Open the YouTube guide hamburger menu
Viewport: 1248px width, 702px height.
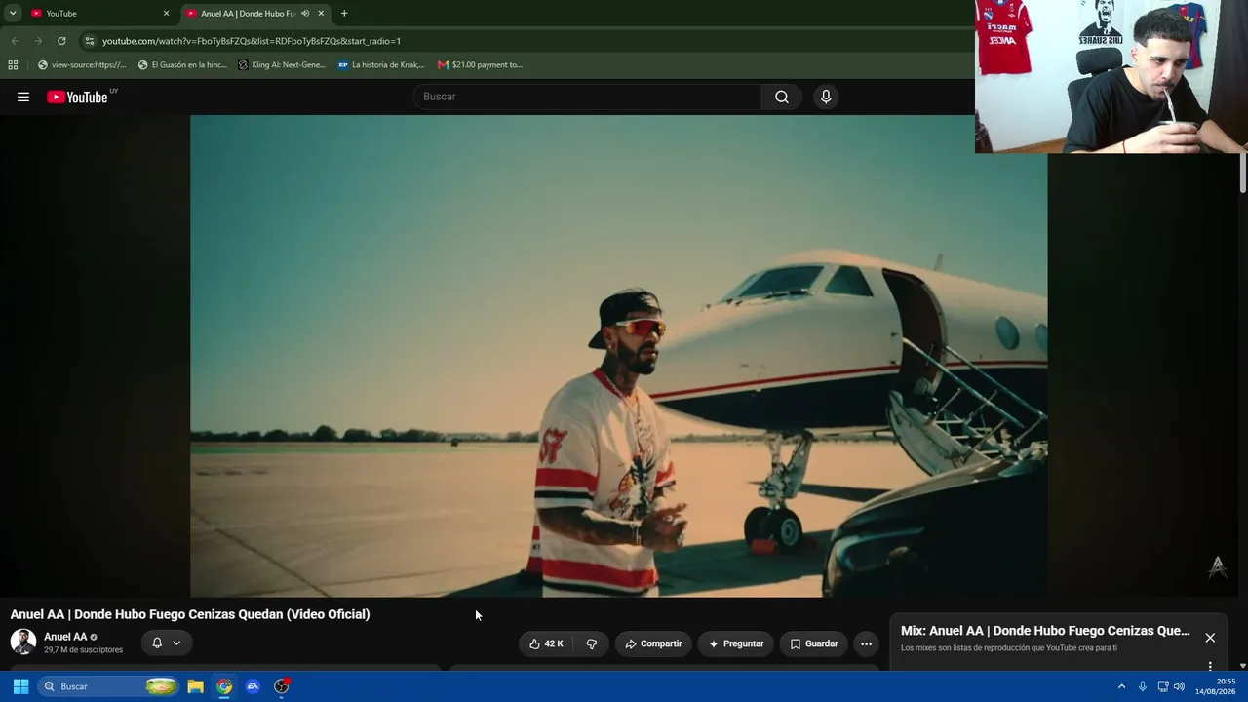[23, 97]
